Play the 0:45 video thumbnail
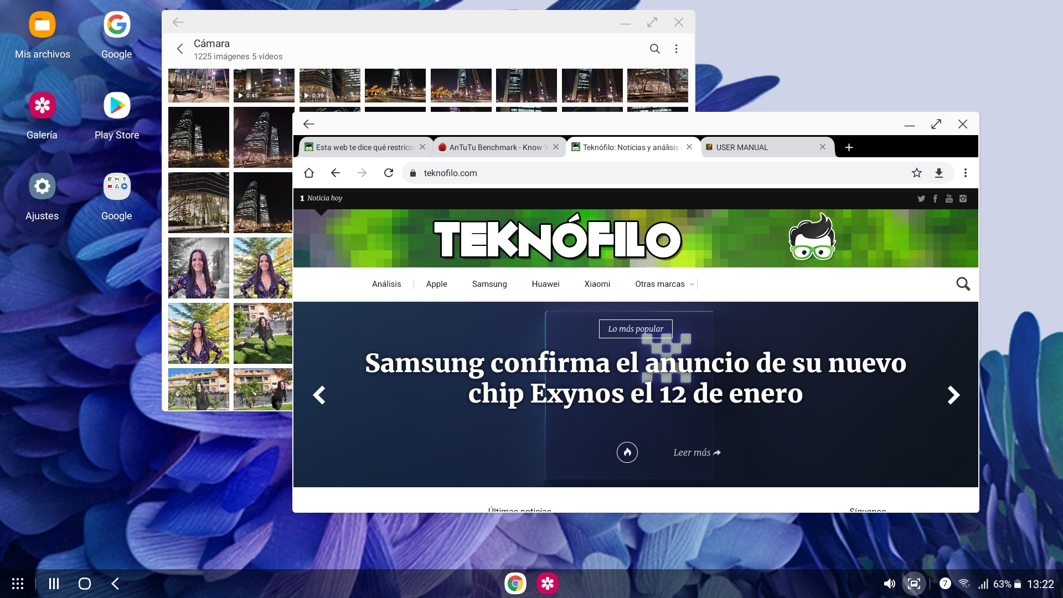This screenshot has width=1063, height=598. click(x=264, y=85)
